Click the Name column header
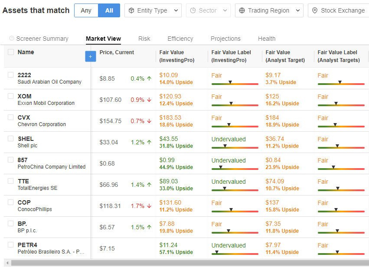 click(x=26, y=52)
